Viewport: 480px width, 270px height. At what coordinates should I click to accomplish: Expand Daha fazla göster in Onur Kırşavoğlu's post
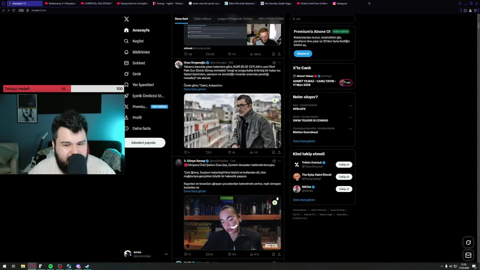coord(195,89)
